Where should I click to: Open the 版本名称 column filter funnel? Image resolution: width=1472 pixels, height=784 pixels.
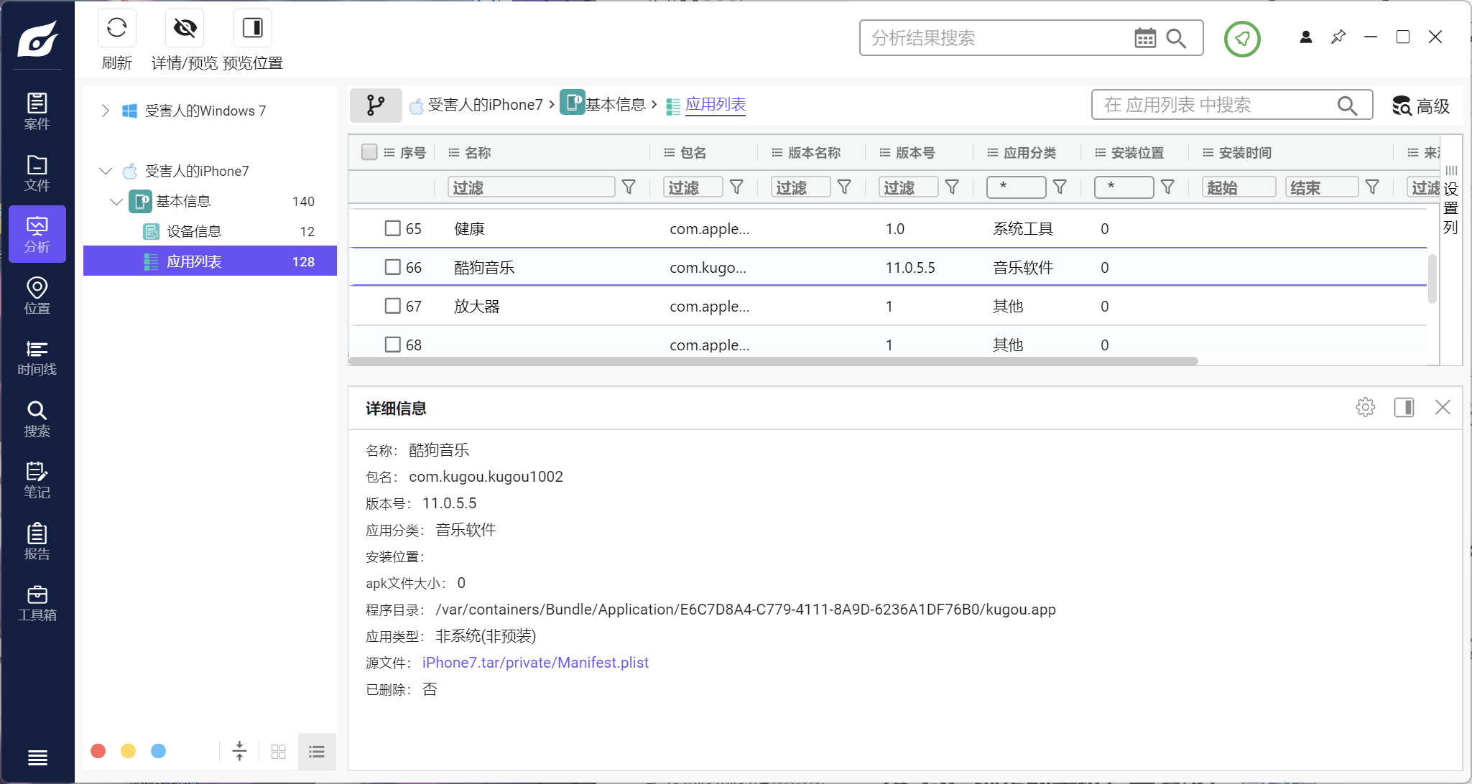pos(845,187)
